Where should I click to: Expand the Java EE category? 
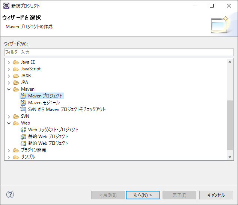coord(9,62)
